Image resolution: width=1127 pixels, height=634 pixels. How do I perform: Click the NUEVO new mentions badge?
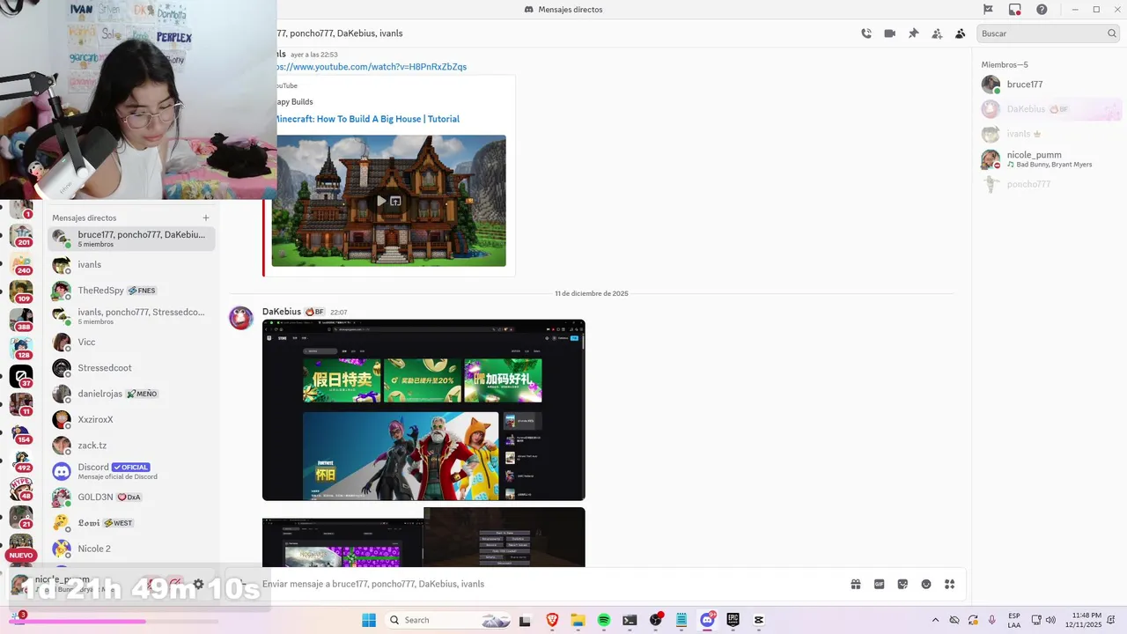[21, 556]
